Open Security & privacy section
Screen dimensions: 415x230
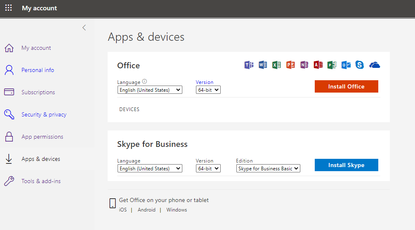[x=44, y=114]
